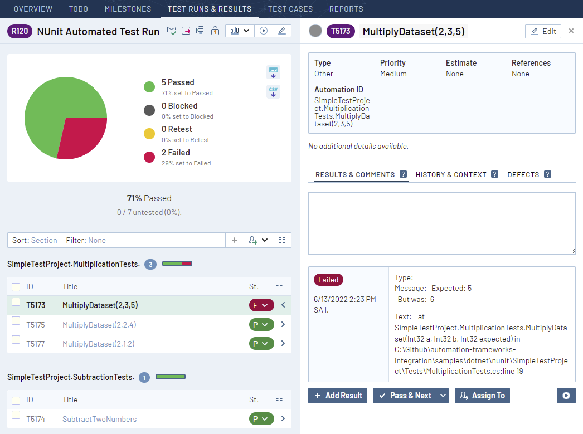Click the Add Result button
The height and width of the screenshot is (434, 583).
tap(338, 396)
